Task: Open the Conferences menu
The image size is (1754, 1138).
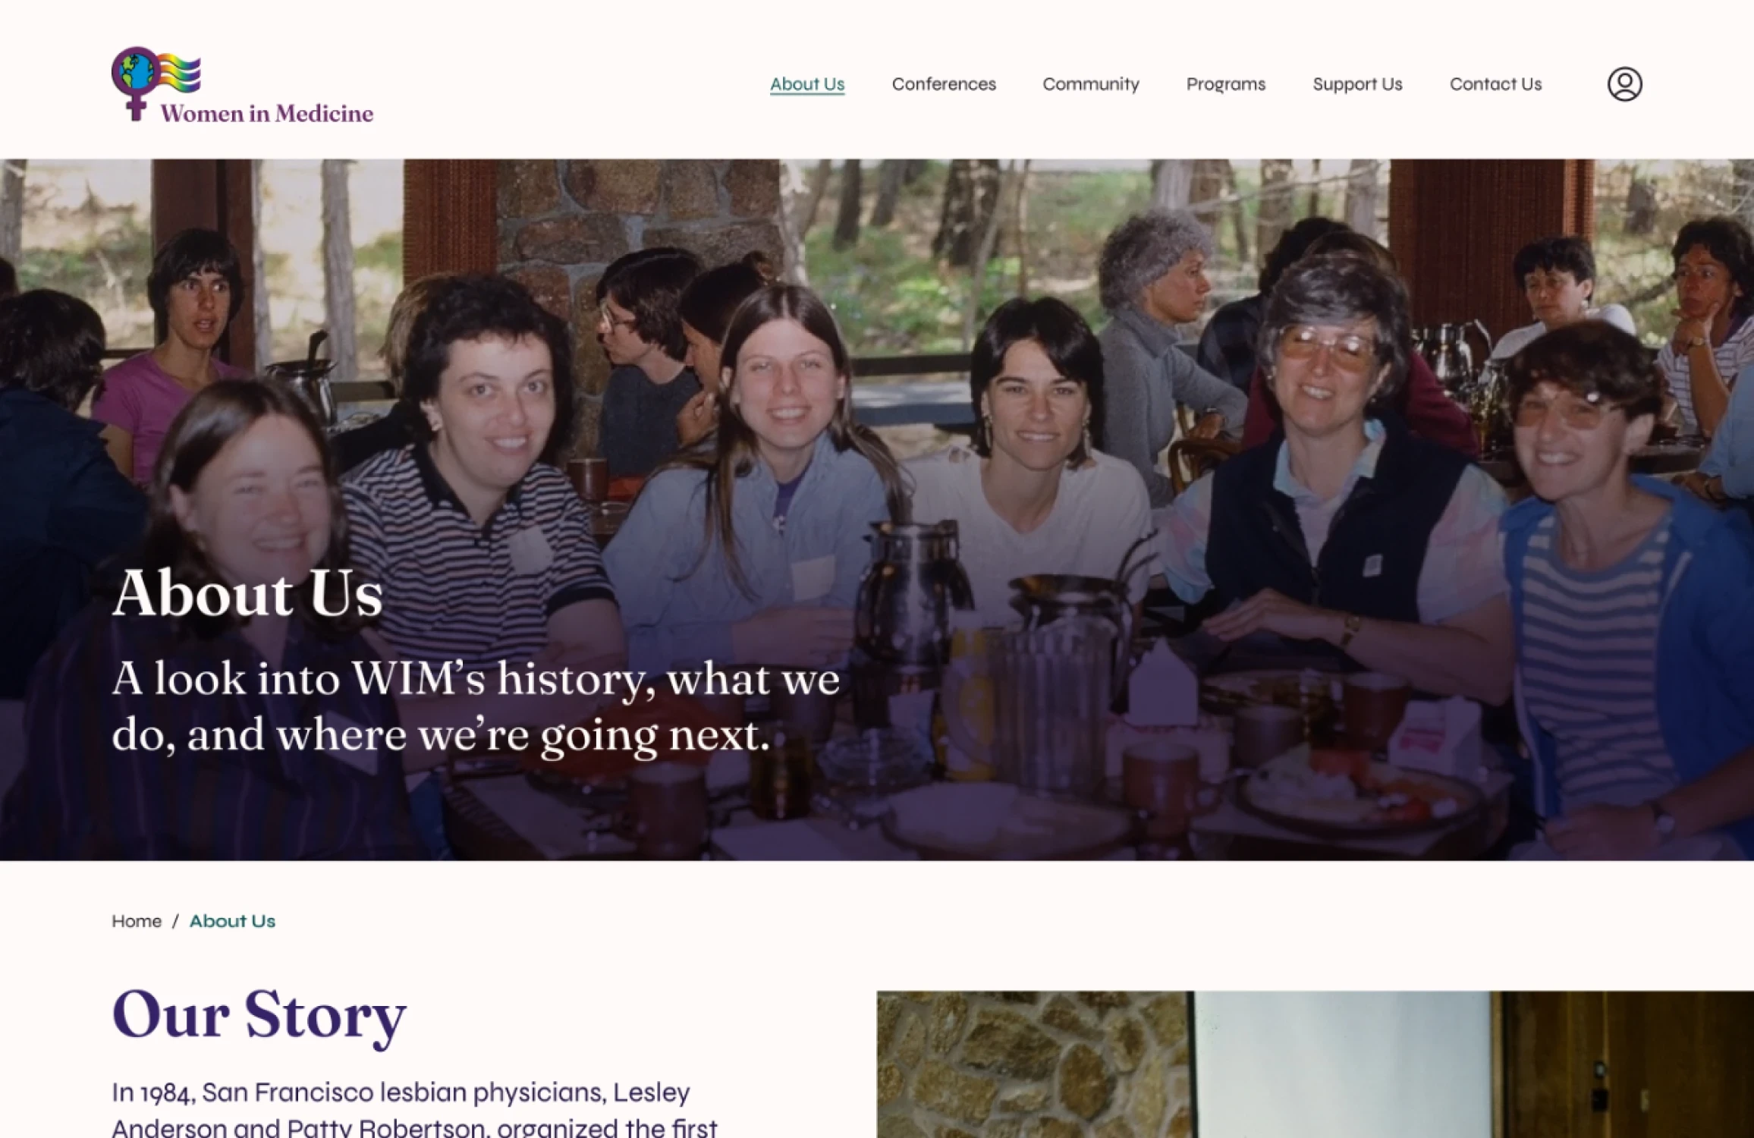Action: pyautogui.click(x=944, y=84)
